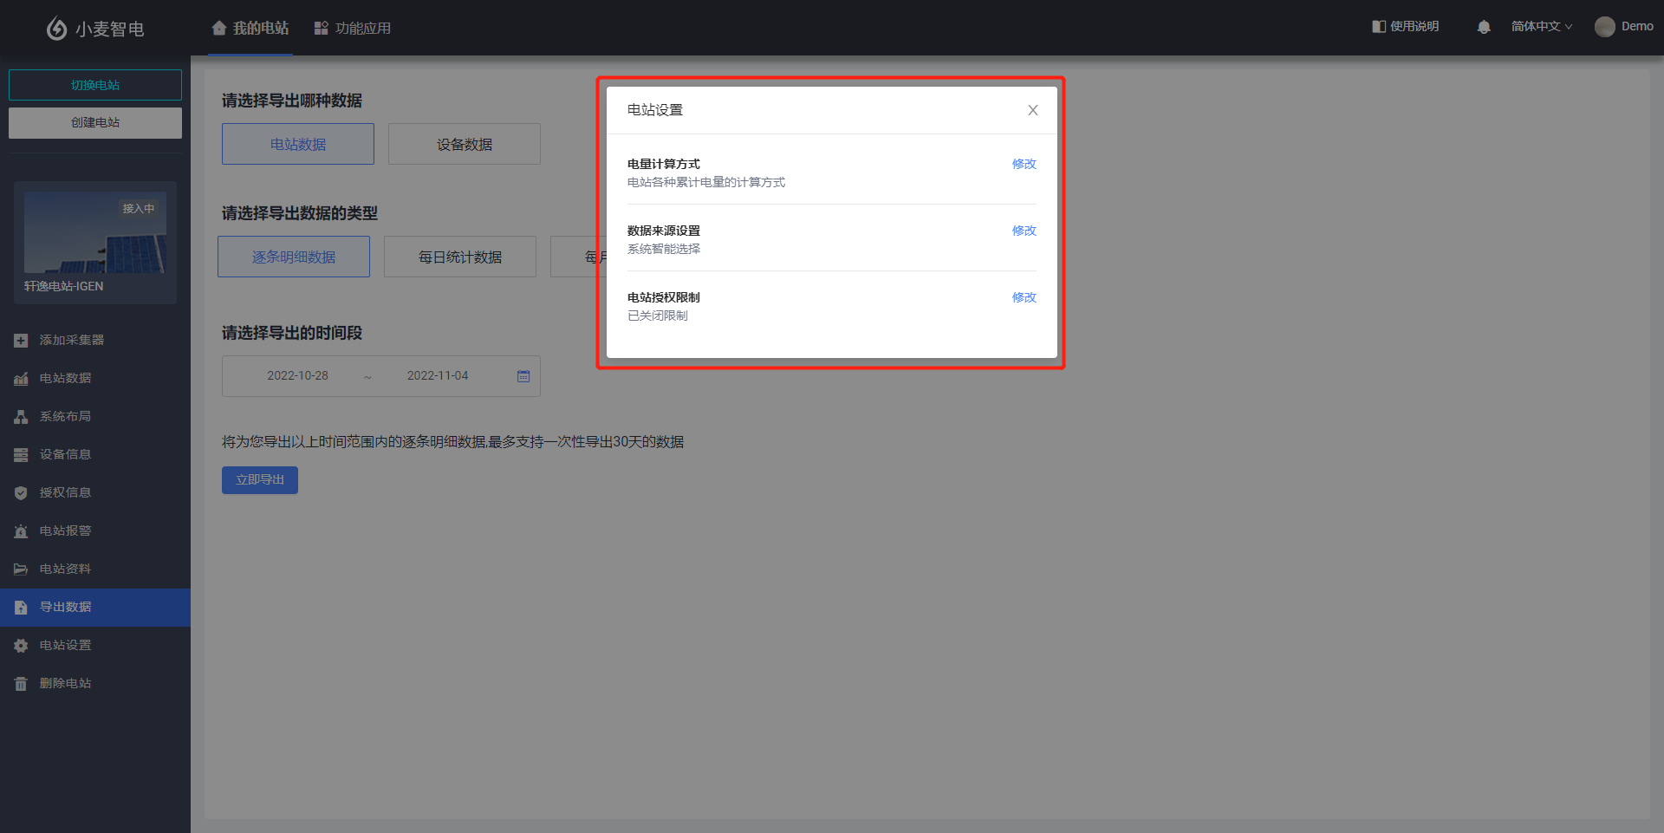Click the notification bell icon
Screen dimensions: 1664x833
click(x=1484, y=27)
